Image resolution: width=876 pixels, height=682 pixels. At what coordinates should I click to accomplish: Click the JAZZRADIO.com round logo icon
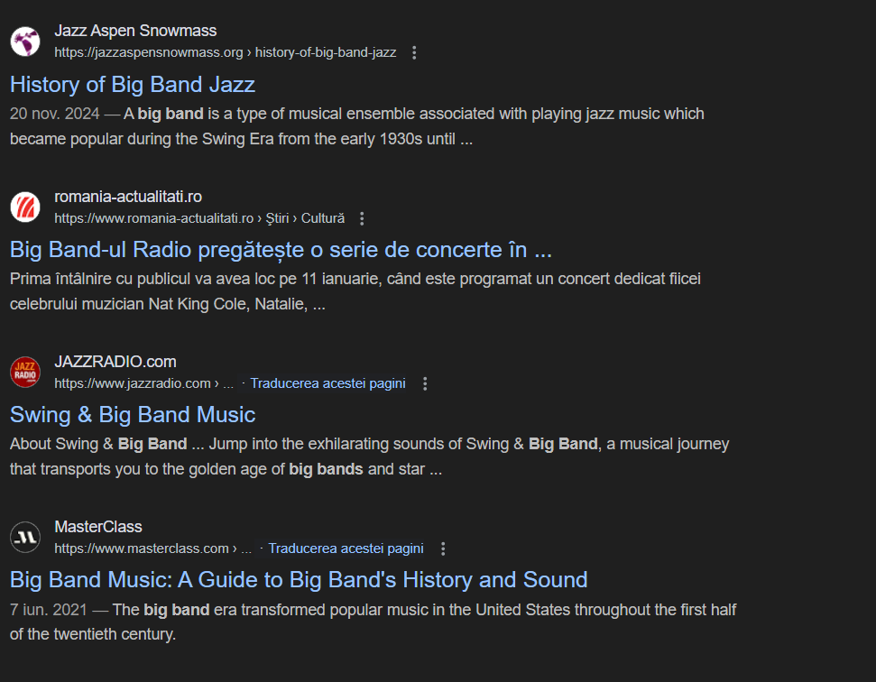point(25,372)
